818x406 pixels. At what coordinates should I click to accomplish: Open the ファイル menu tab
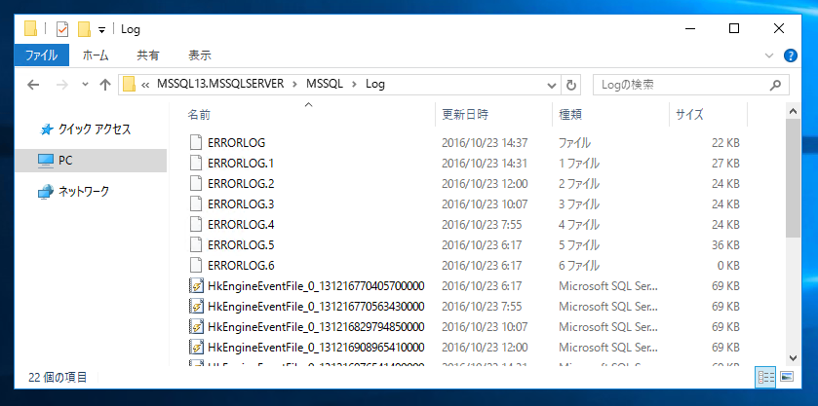[x=42, y=55]
